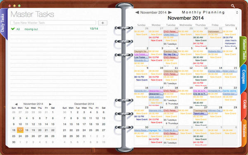The height and width of the screenshot is (155, 248).
Task: Open the Thanksgiving event on the 27th
Action: click(x=200, y=110)
